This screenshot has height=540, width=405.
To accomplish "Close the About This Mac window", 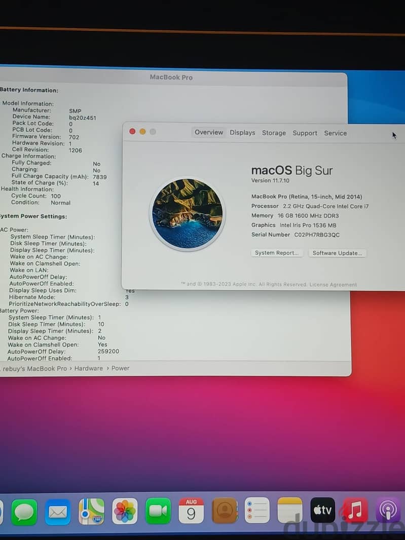I will (132, 131).
